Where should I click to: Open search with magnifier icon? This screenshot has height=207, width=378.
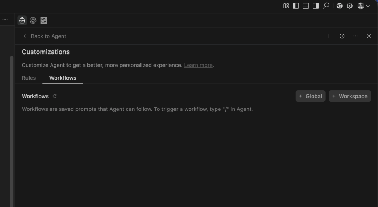click(326, 6)
